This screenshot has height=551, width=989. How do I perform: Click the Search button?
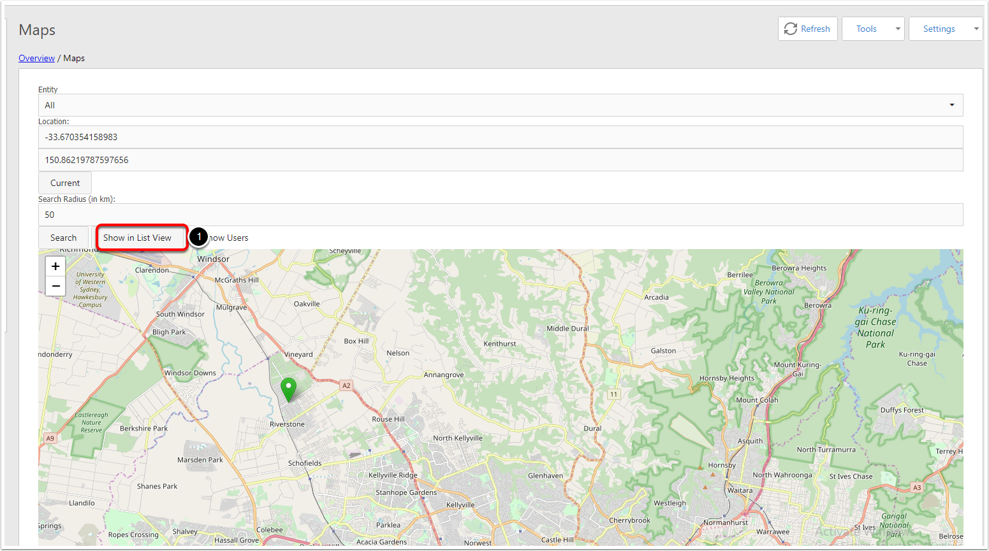pos(63,238)
